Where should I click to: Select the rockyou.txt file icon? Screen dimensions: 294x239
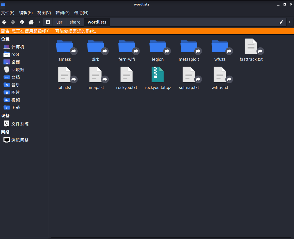coord(127,75)
